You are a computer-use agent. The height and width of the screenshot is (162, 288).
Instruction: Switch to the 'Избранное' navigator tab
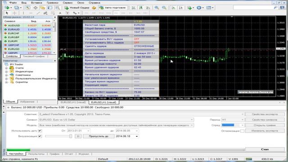click(27, 102)
